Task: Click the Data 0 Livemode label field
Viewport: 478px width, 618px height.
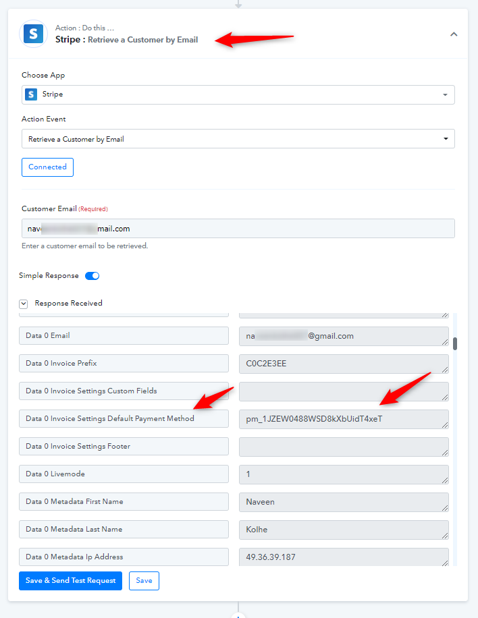Action: [124, 474]
